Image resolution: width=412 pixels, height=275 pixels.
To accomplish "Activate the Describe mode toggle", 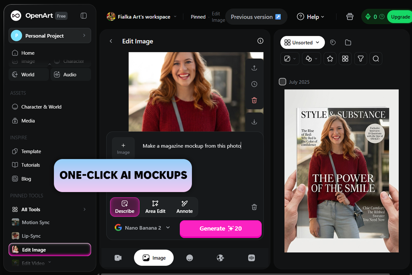I will [x=125, y=207].
